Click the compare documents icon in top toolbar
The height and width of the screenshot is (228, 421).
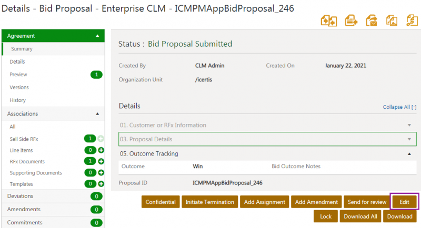328,20
